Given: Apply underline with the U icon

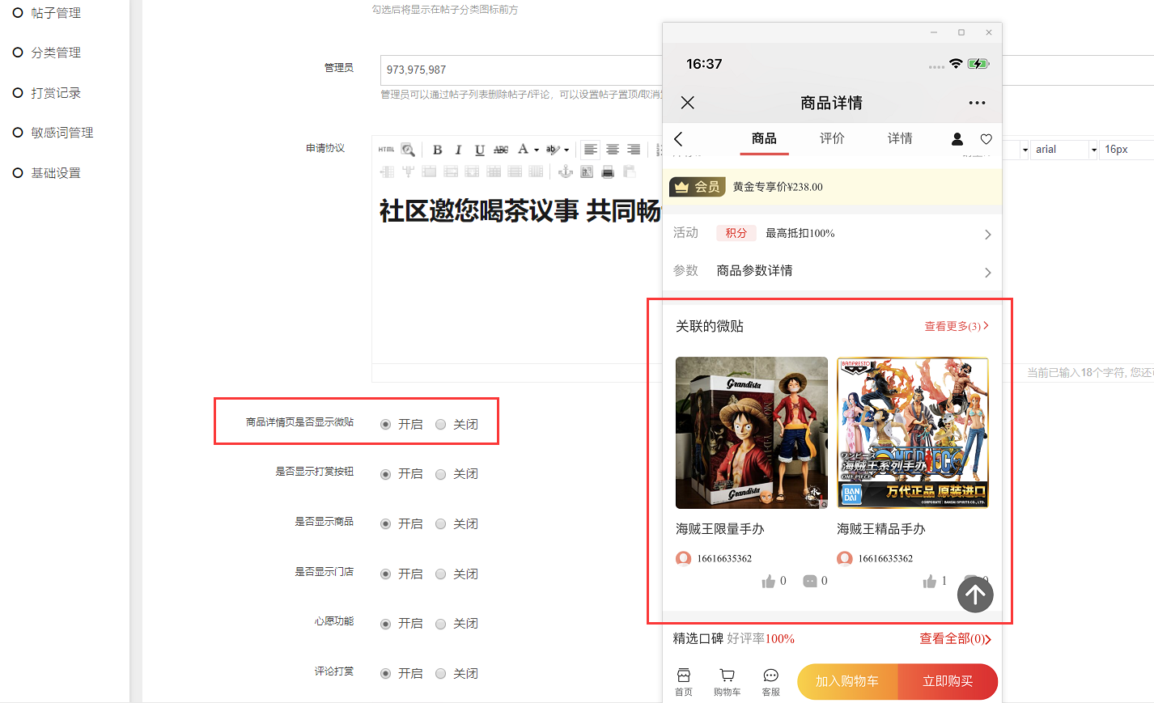Looking at the screenshot, I should click(x=479, y=150).
